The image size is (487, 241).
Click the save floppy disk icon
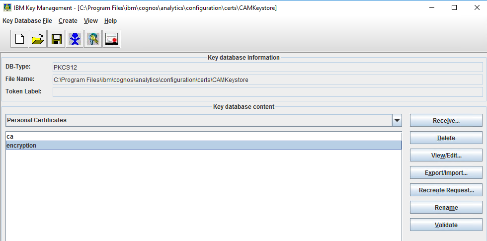(x=56, y=39)
